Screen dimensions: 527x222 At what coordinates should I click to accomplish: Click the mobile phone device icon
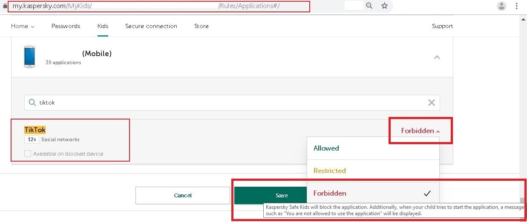click(x=30, y=57)
